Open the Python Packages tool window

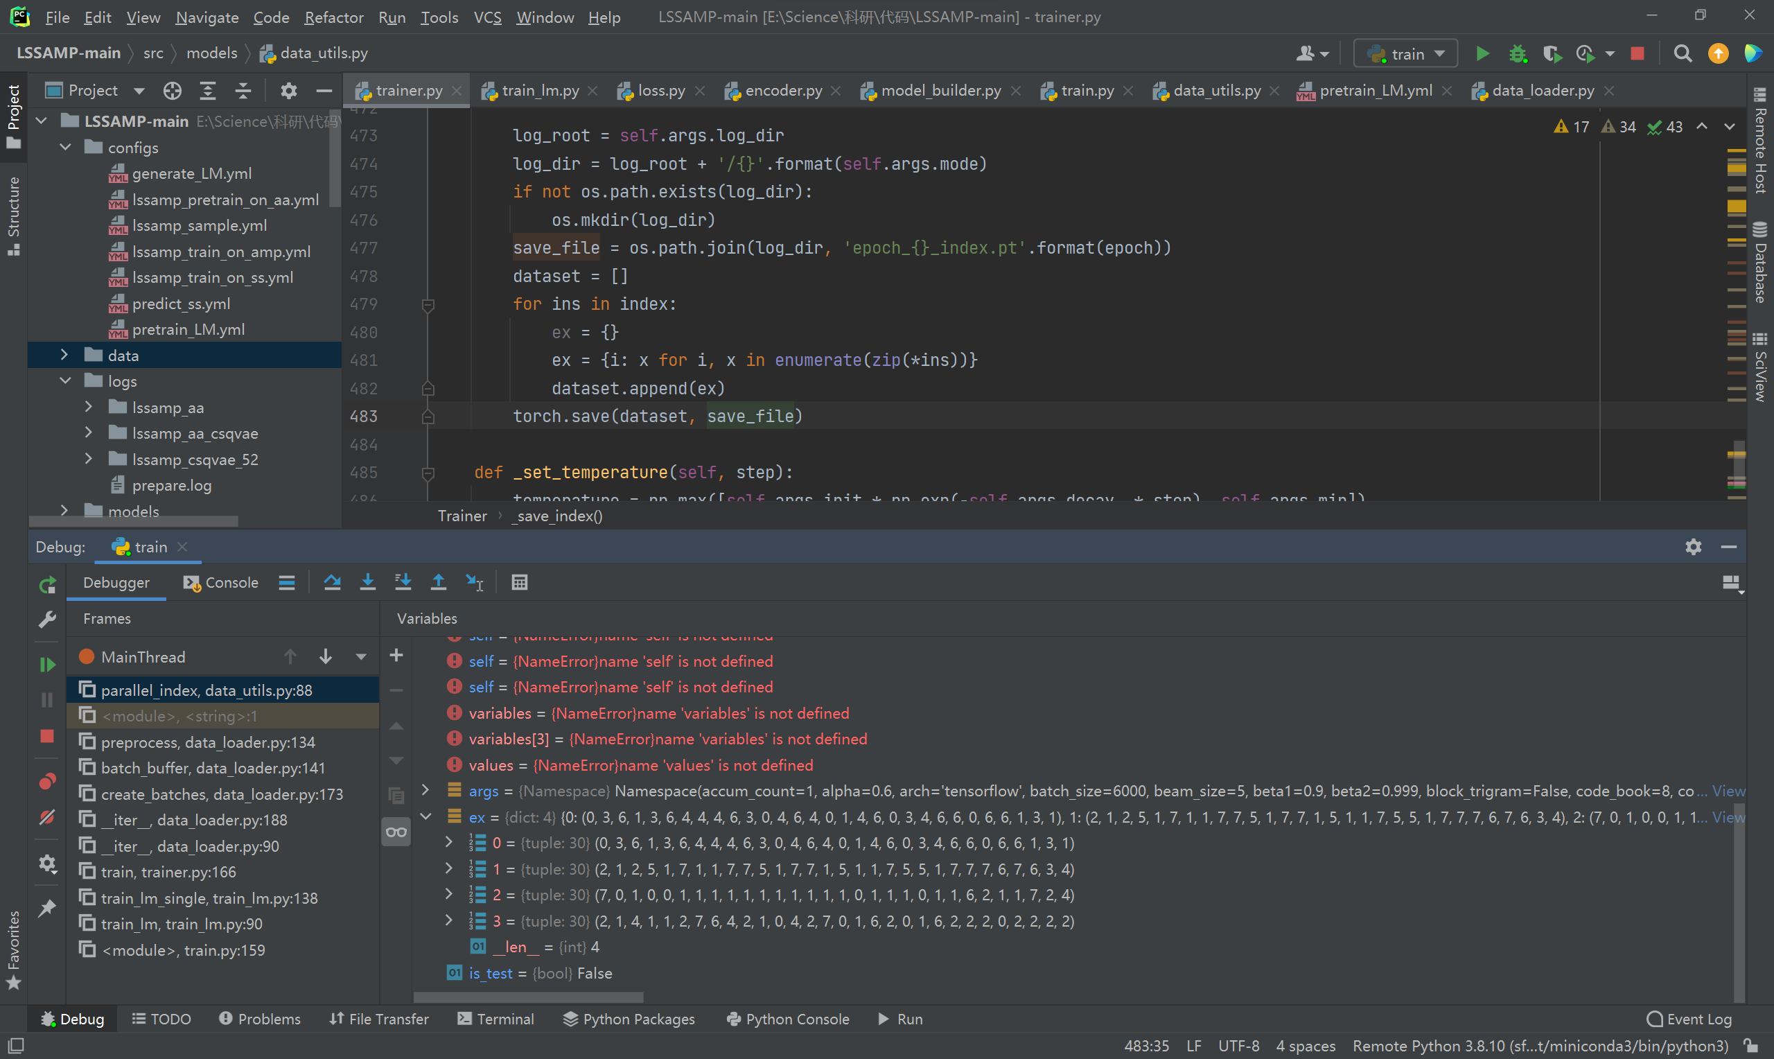coord(629,1018)
